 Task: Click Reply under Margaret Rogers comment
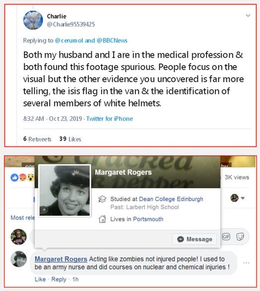(x=59, y=279)
